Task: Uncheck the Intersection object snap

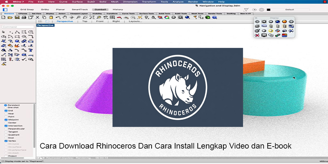Action: click(x=6, y=126)
